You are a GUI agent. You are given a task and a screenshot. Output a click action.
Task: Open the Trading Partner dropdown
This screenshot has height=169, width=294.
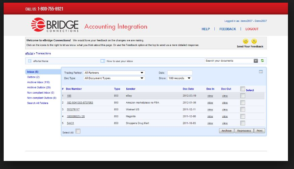tap(114, 73)
